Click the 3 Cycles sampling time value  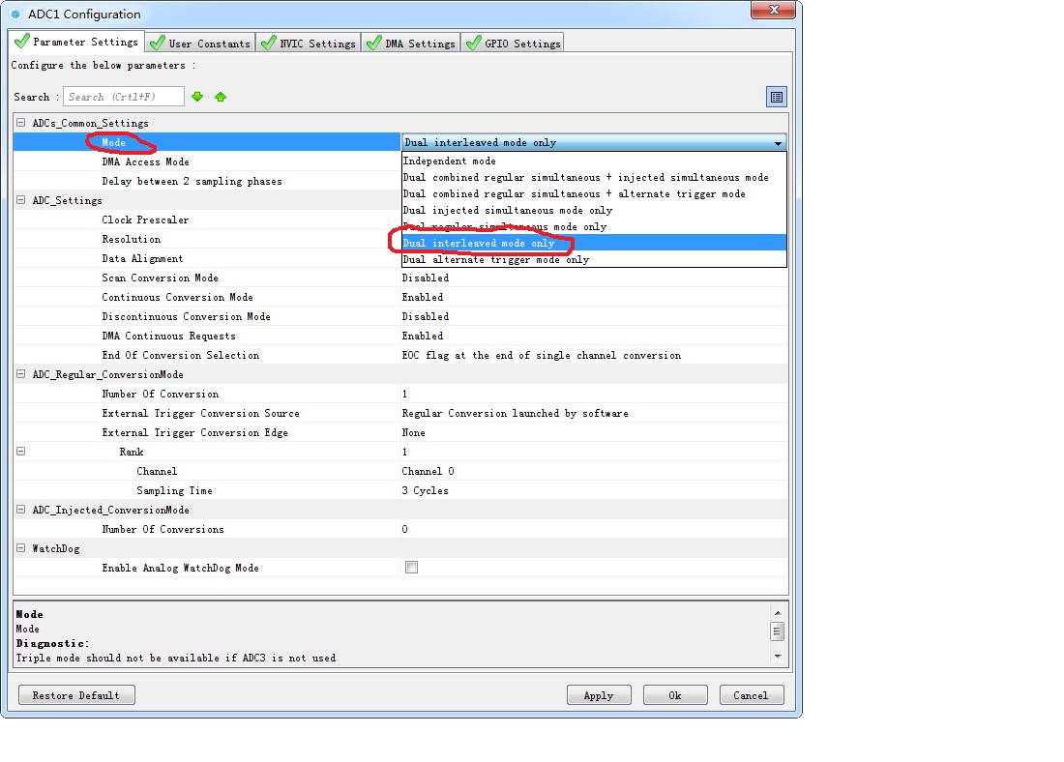coord(426,490)
